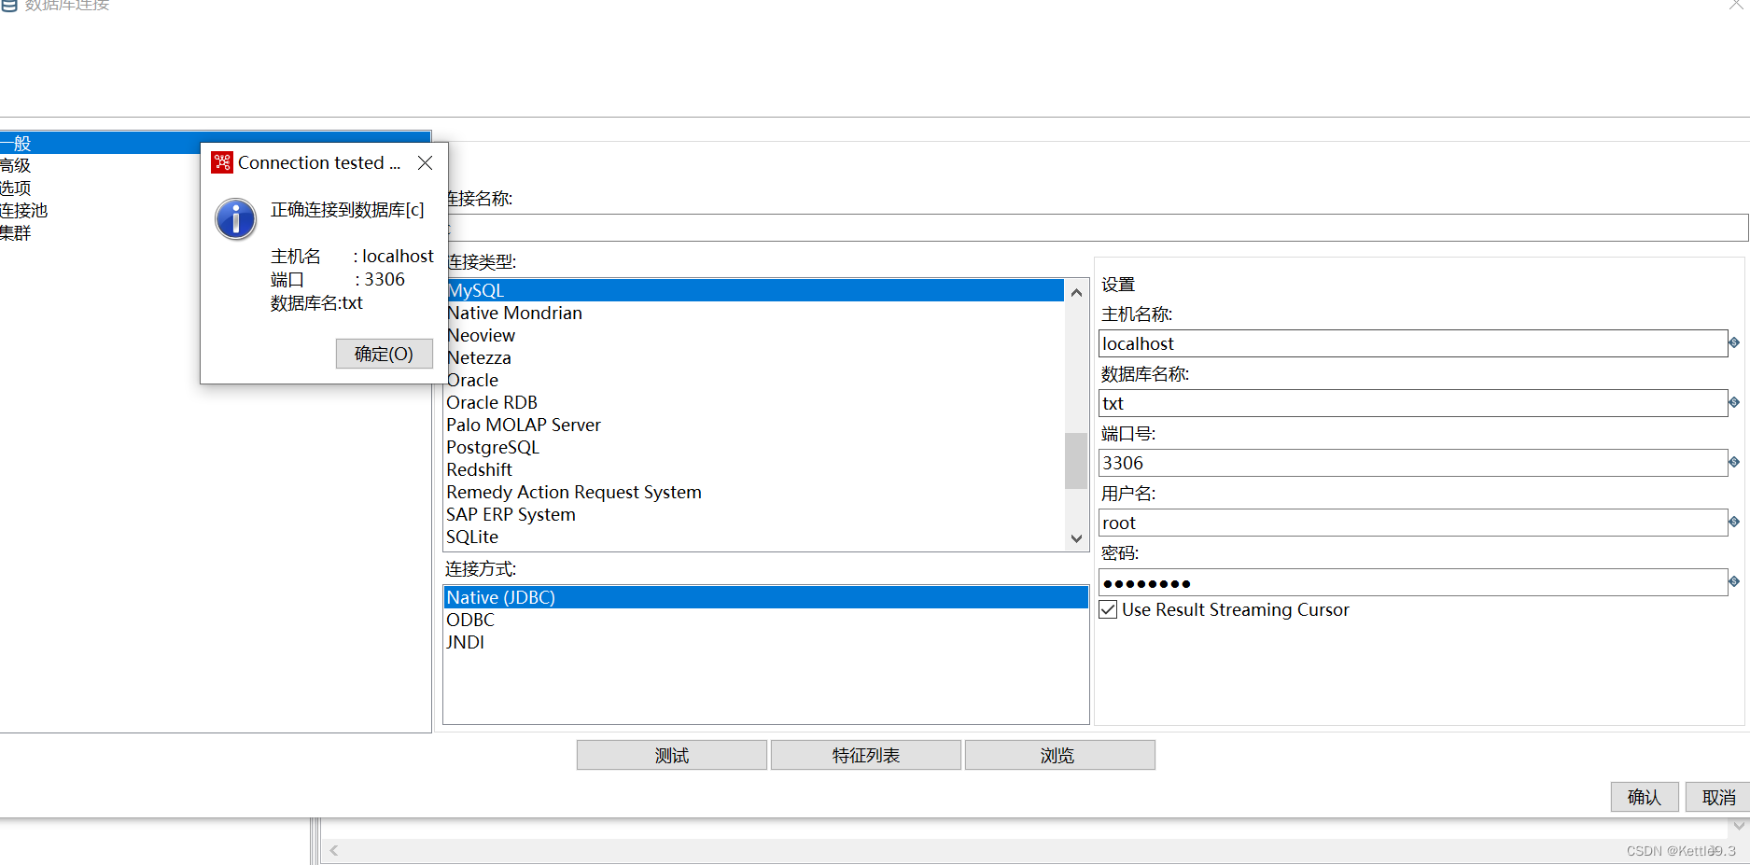The width and height of the screenshot is (1750, 865).
Task: Click the 特征列表 button
Action: tap(866, 755)
